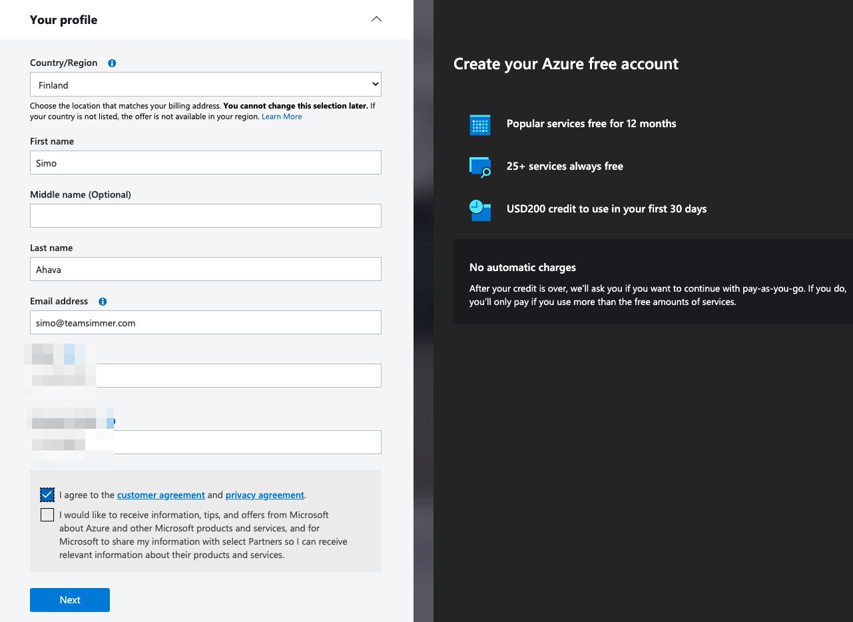The width and height of the screenshot is (853, 622).
Task: Click the Middle name (Optional) label
Action: (x=81, y=195)
